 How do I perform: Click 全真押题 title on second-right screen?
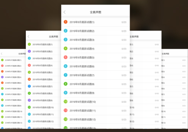134,37
